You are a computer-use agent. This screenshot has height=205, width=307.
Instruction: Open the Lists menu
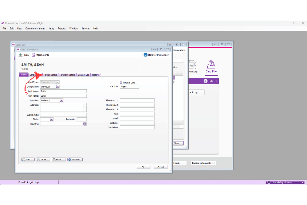[19, 28]
